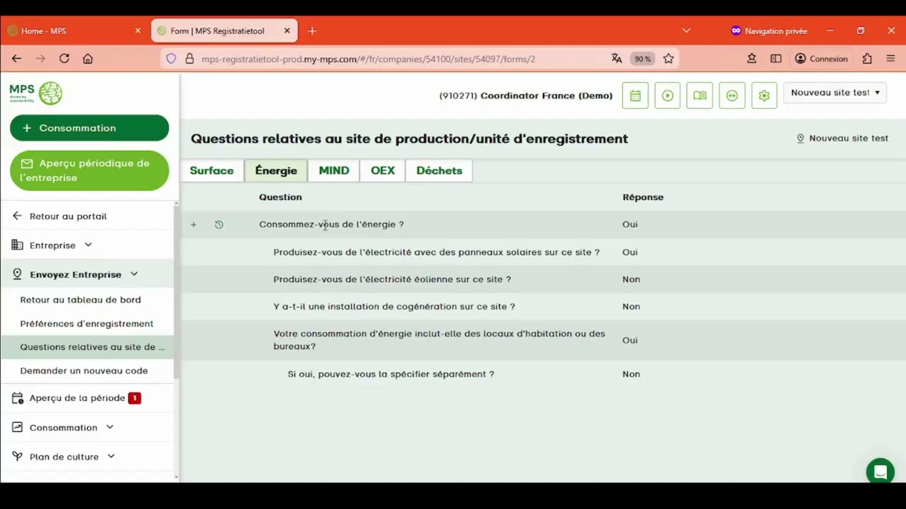Open Aperçu de la période
Image resolution: width=906 pixels, height=509 pixels.
tap(76, 398)
